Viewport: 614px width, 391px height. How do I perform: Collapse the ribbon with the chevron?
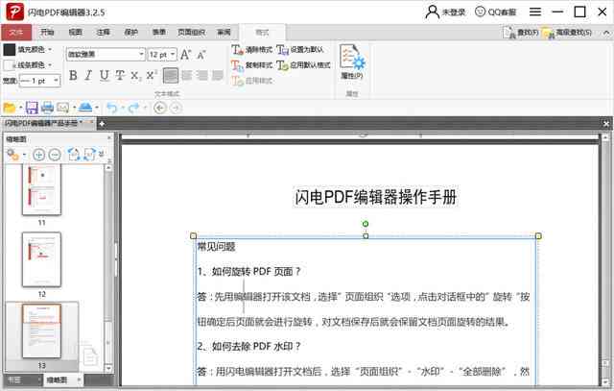[x=606, y=33]
